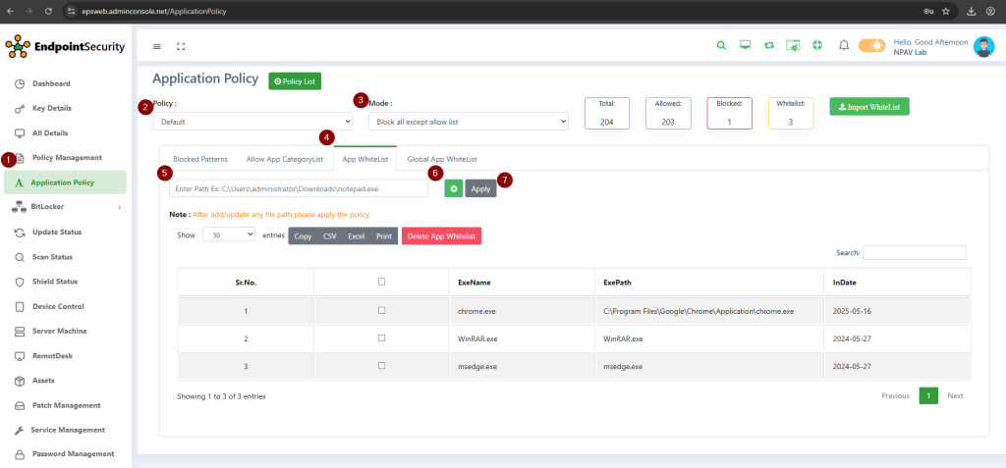Click the Import WhiteList button
Screen dimensions: 1006x468
pyautogui.click(x=868, y=106)
